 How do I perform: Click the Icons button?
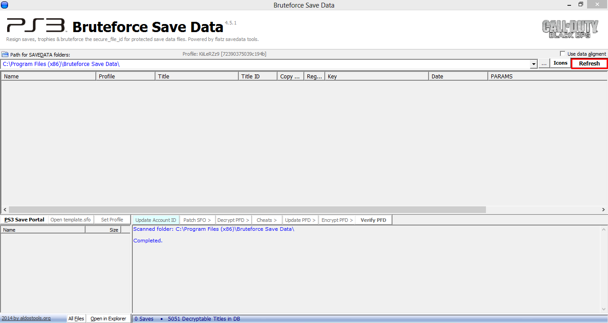point(560,63)
